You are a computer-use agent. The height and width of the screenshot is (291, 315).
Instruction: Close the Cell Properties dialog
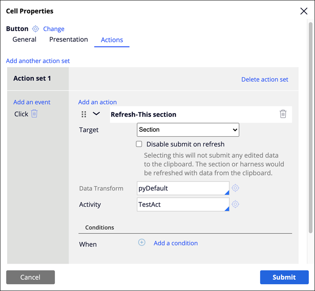(x=304, y=11)
